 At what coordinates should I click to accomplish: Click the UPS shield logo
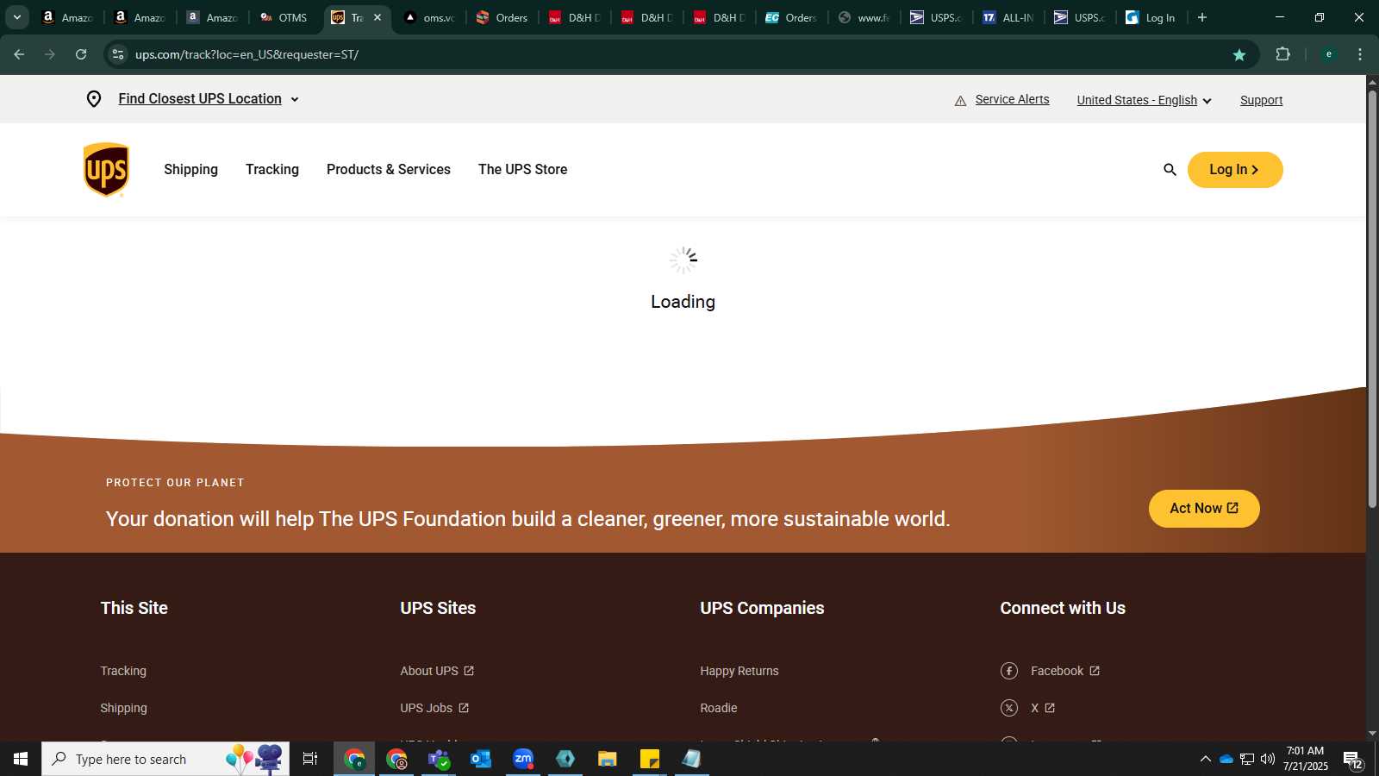point(106,170)
